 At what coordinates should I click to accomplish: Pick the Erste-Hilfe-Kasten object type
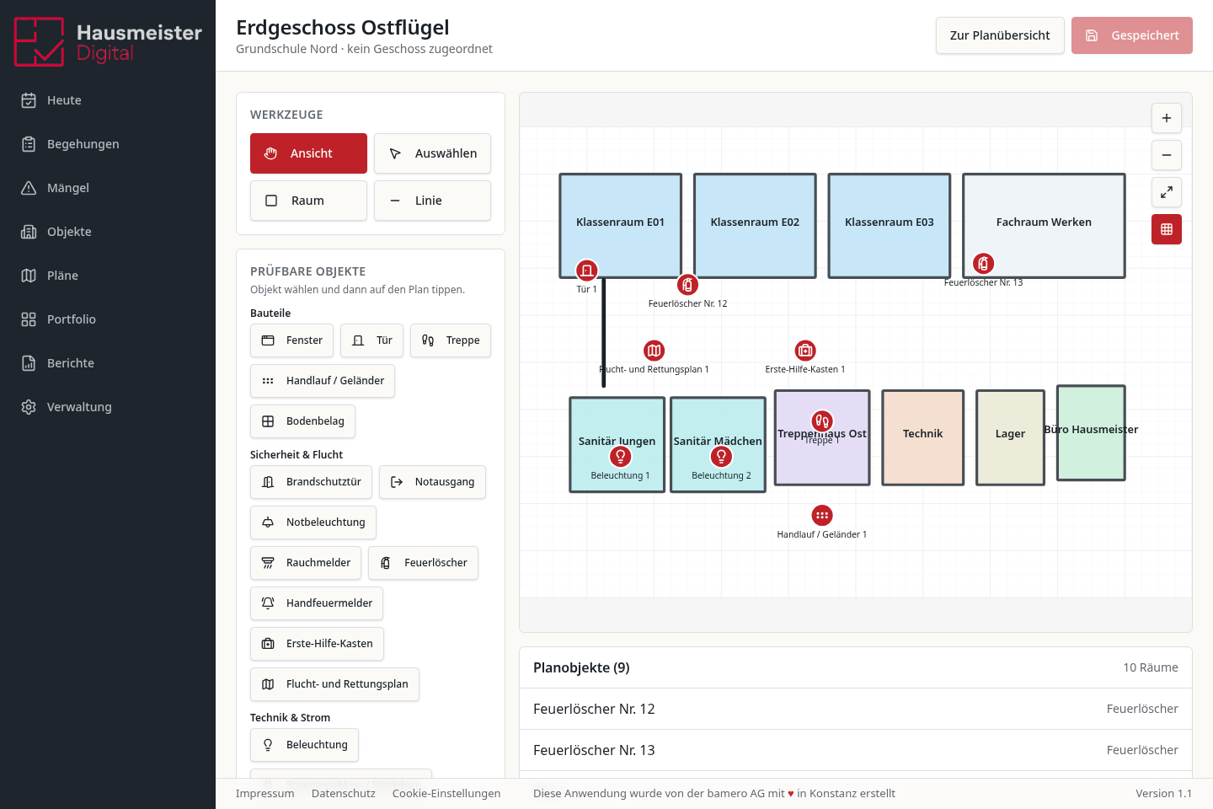(x=317, y=644)
